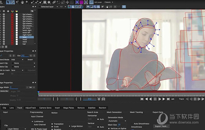The image size is (205, 130).
Task: Open the Insert Clip None dropdown
Action: [23, 63]
